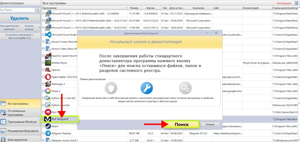This screenshot has width=300, height=142.
Task: Tick the Steam row checkbox
Action: pos(43,126)
